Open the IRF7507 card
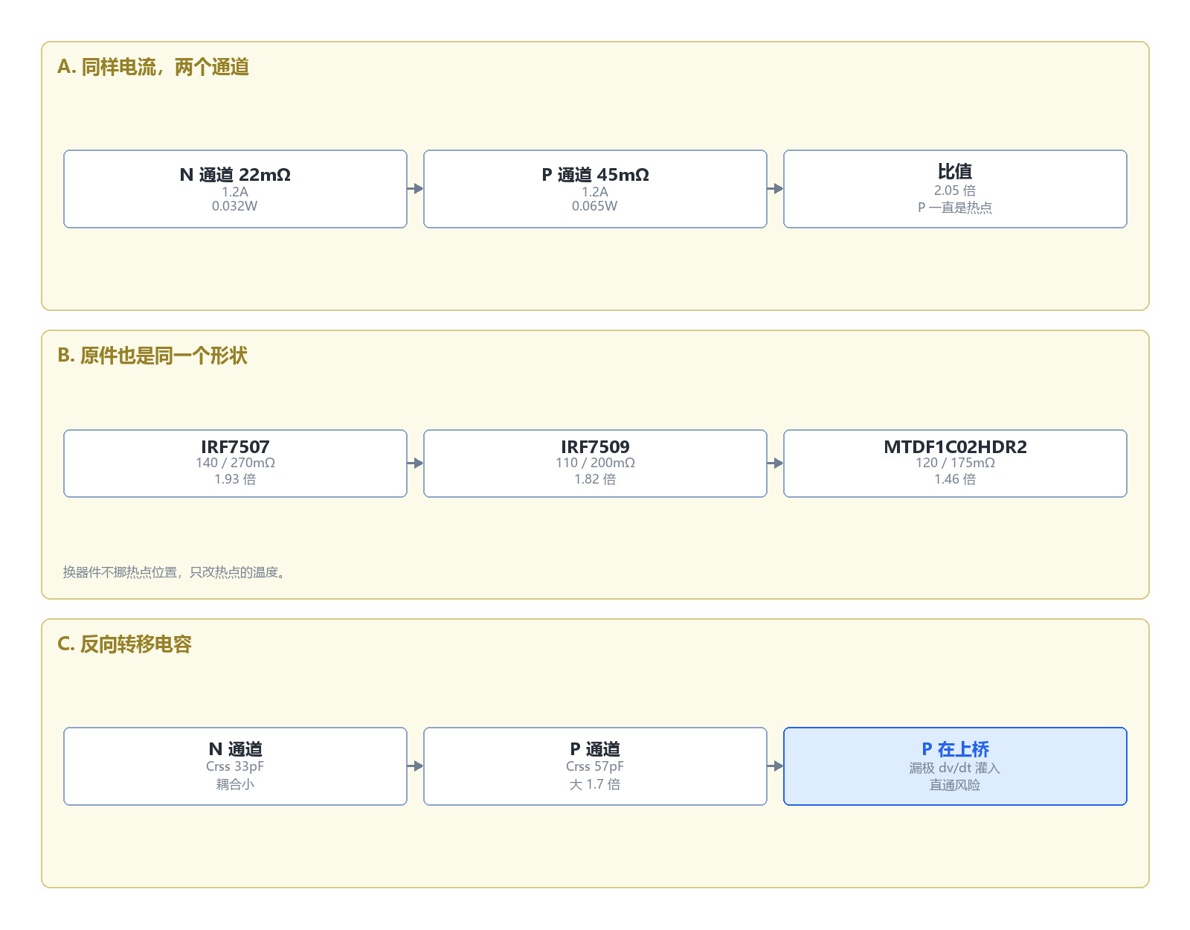This screenshot has height=930, width=1190. coord(235,464)
